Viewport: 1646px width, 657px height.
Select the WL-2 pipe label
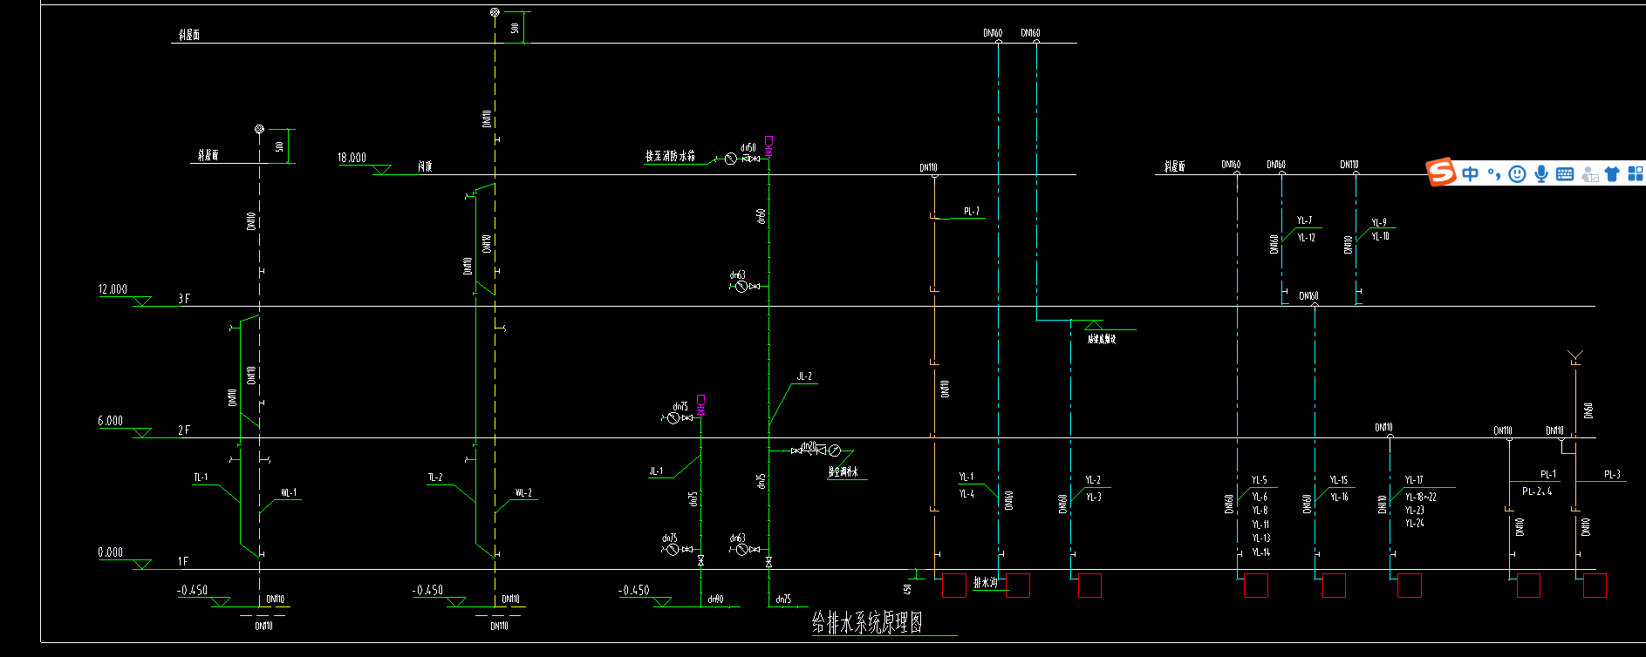(523, 492)
